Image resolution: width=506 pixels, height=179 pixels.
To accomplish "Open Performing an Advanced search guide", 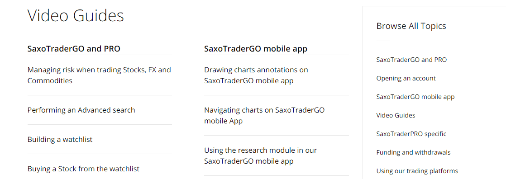I will click(x=81, y=110).
